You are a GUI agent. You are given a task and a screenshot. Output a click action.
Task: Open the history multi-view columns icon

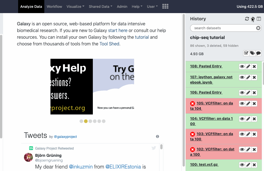point(259,19)
